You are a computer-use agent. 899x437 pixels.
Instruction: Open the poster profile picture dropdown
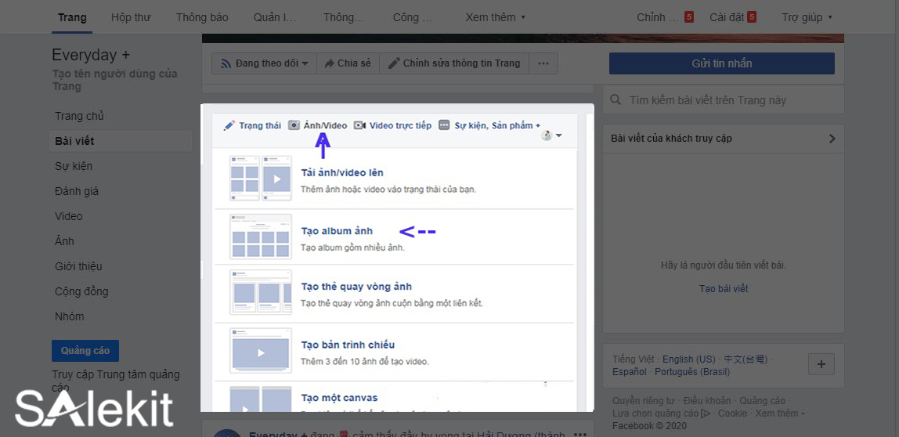(551, 136)
